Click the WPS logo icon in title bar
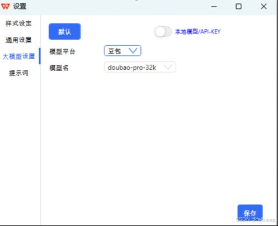278x226 pixels. 5,7
